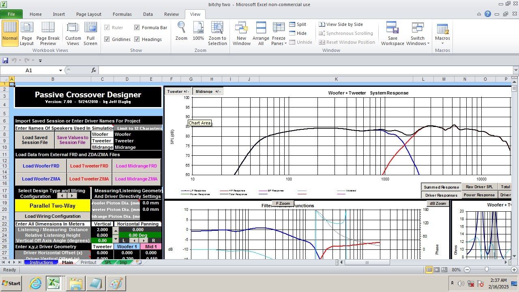
Task: Click Load Tweeter ZMA button
Action: coord(89,179)
